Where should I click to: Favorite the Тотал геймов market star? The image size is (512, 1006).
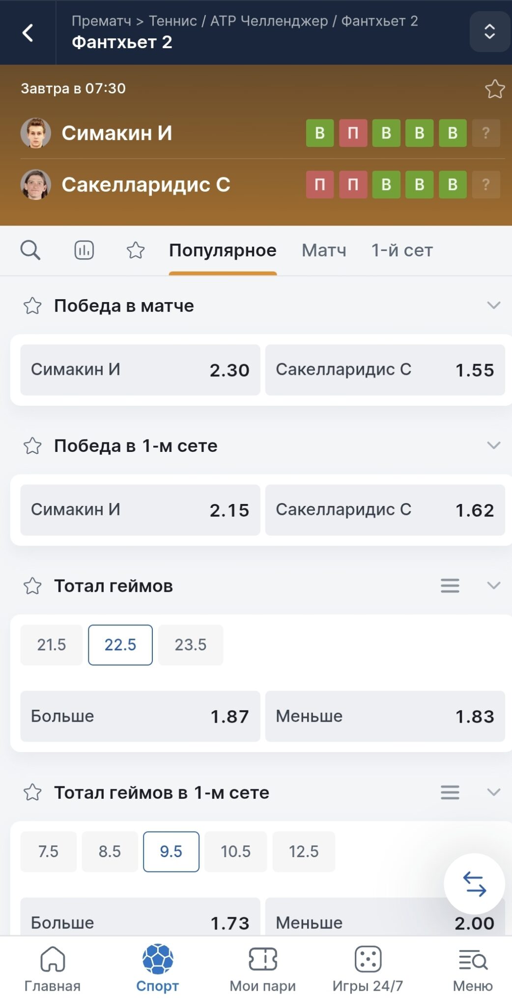click(x=32, y=586)
